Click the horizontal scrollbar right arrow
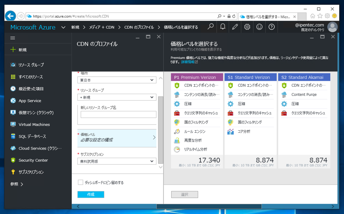Image resolution: width=344 pixels, height=214 pixels. (333, 206)
